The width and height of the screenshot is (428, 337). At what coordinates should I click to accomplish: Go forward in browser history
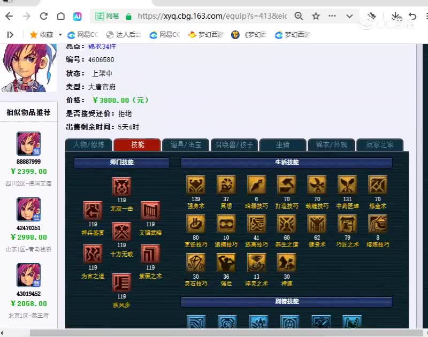26,17
